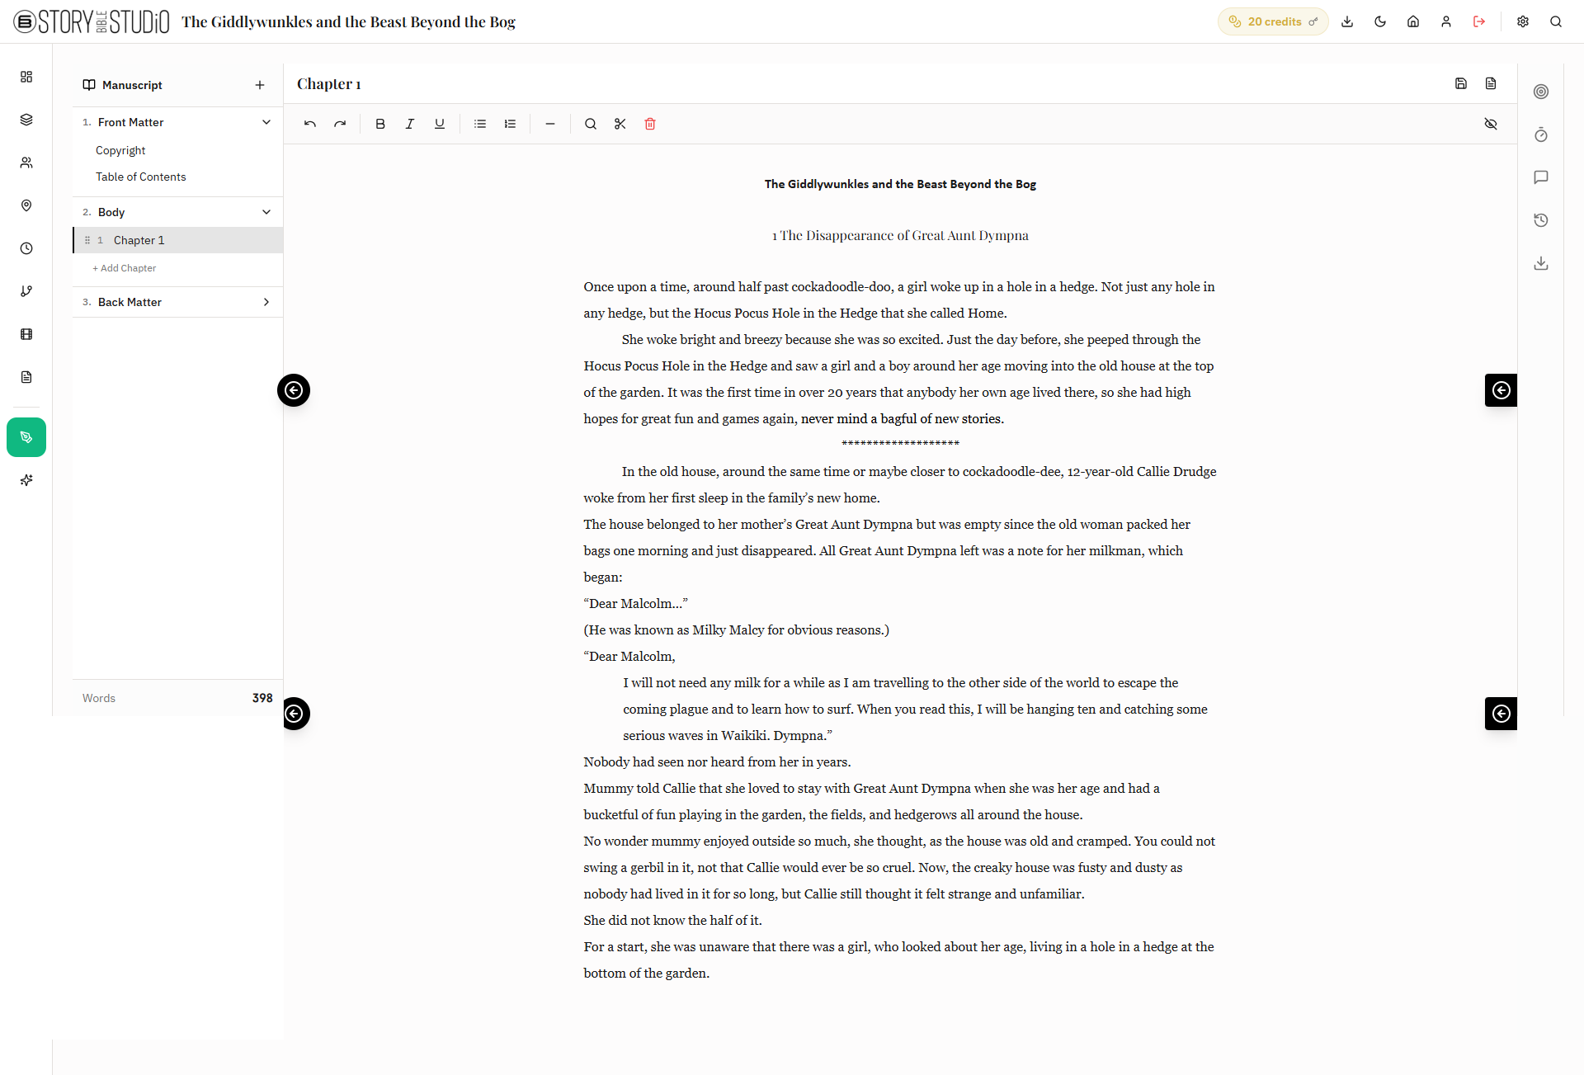Toggle the crossed-eye visibility icon
Screen dimensions: 1584x1075
point(1491,124)
